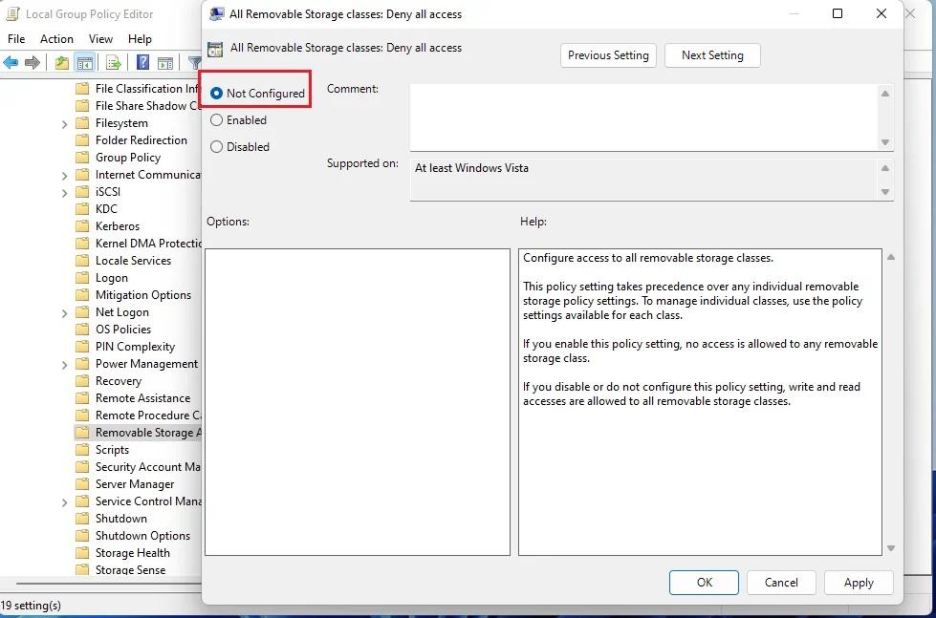
Task: Click the Next Setting button
Action: click(x=712, y=55)
